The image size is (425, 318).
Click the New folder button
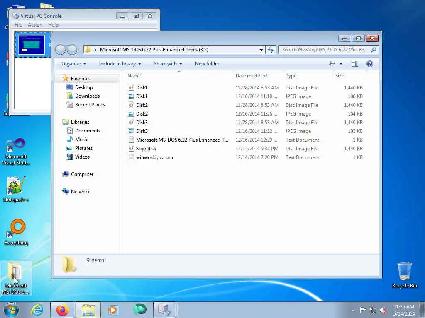(207, 64)
